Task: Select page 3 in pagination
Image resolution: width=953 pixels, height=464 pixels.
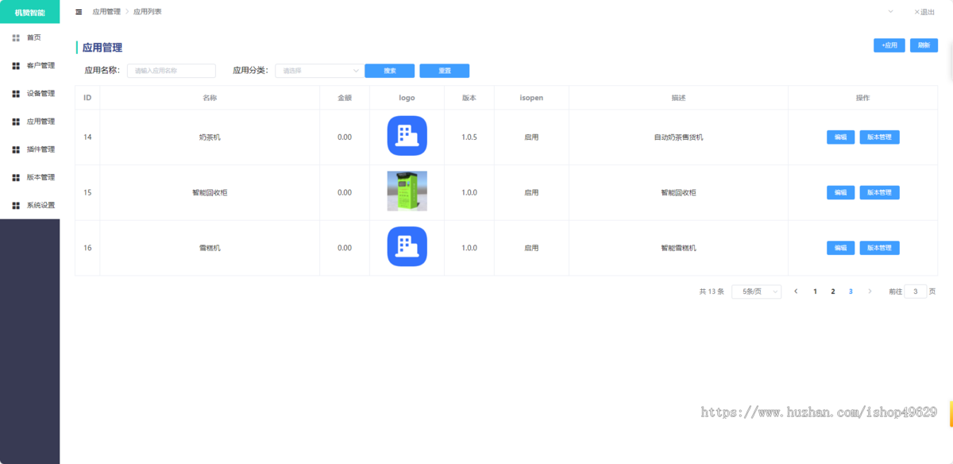Action: click(x=851, y=292)
